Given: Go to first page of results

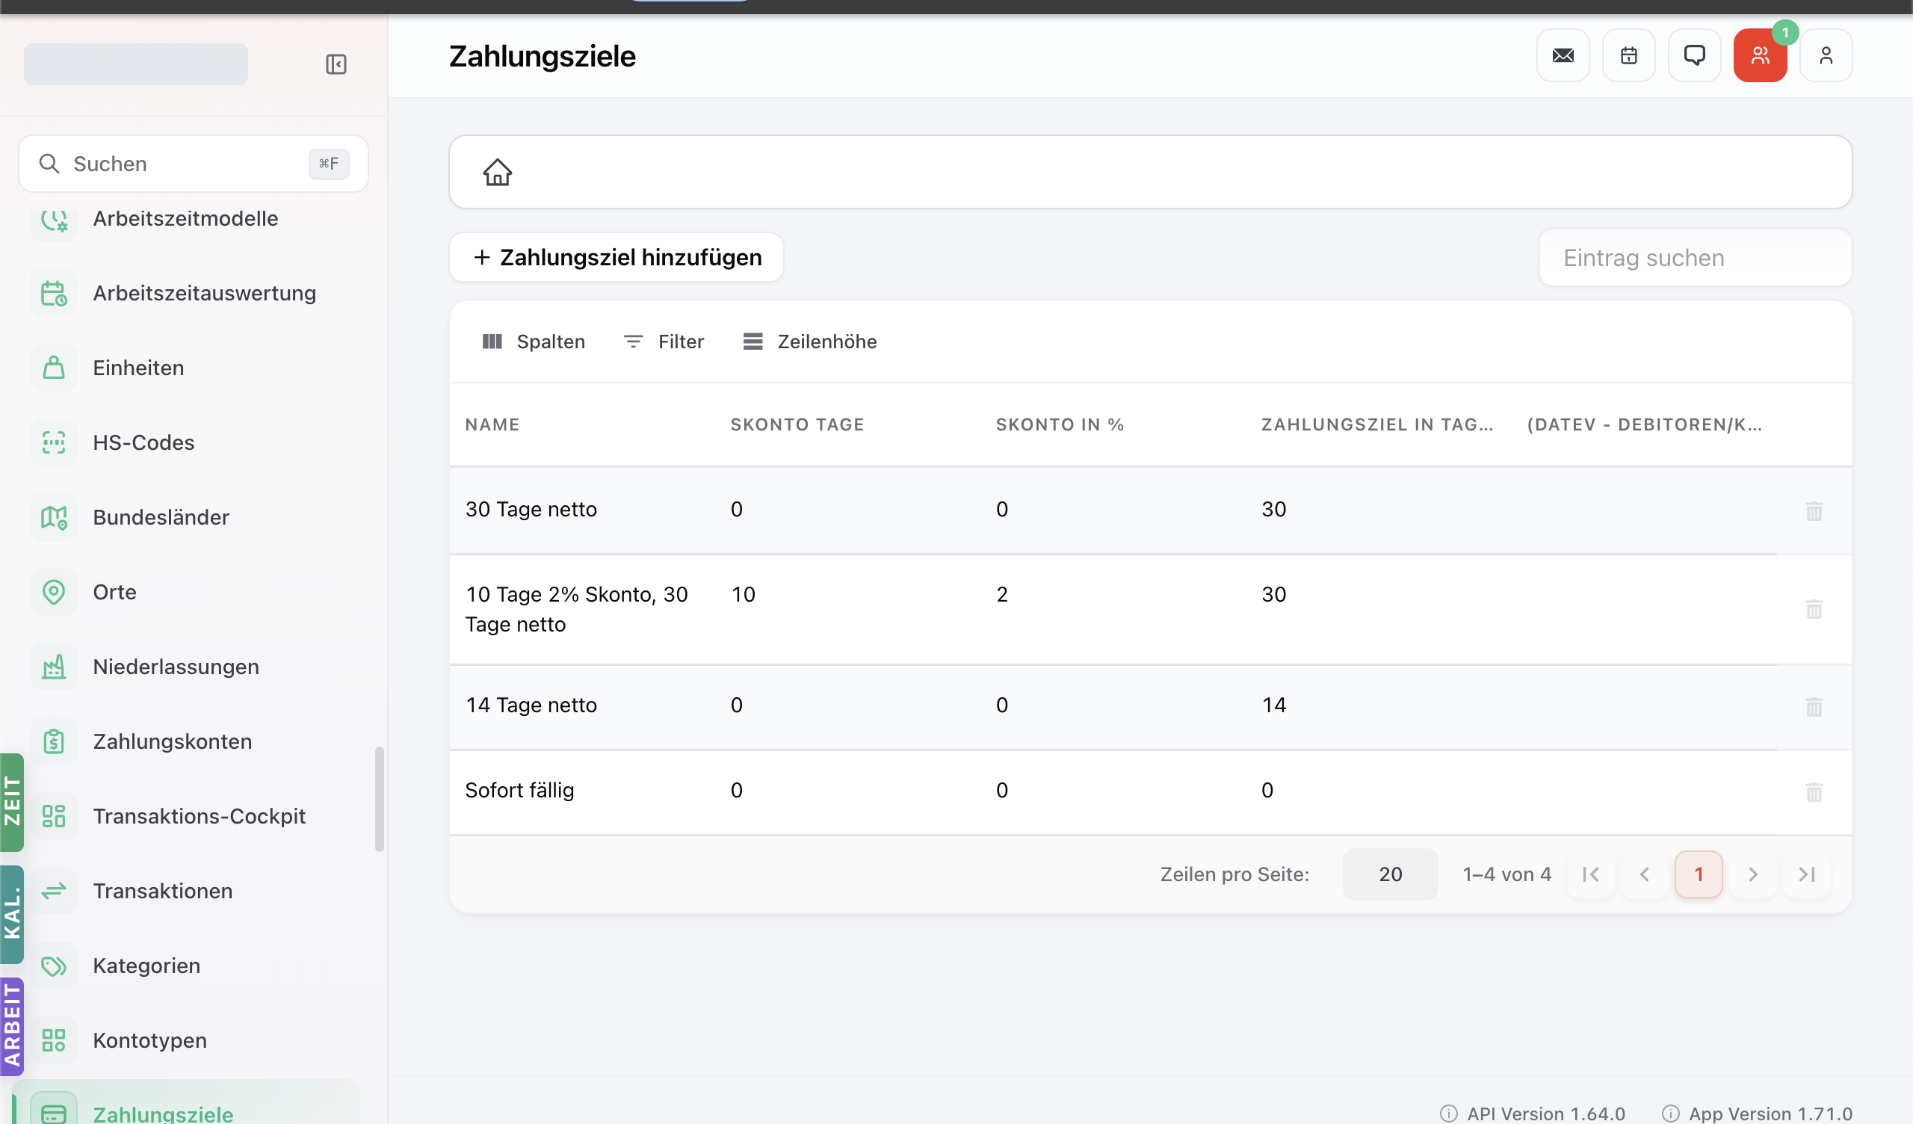Looking at the screenshot, I should click(x=1591, y=875).
